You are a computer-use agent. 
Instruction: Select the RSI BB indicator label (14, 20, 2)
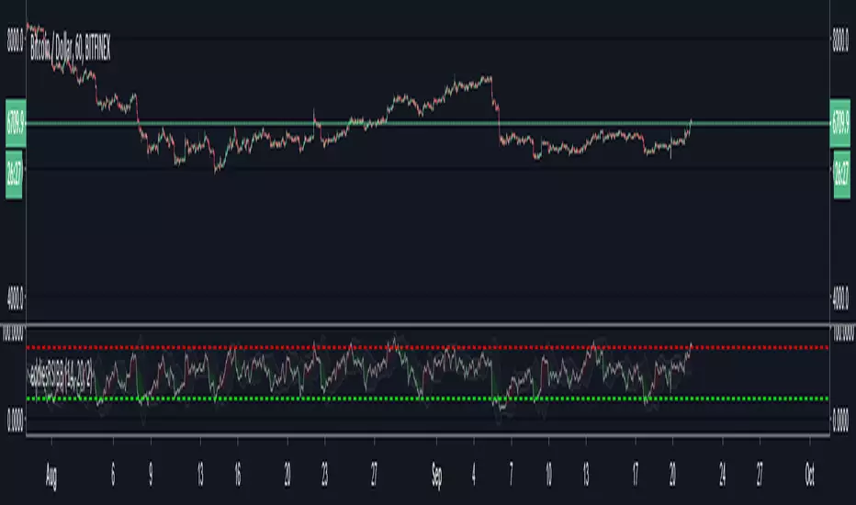coord(60,376)
